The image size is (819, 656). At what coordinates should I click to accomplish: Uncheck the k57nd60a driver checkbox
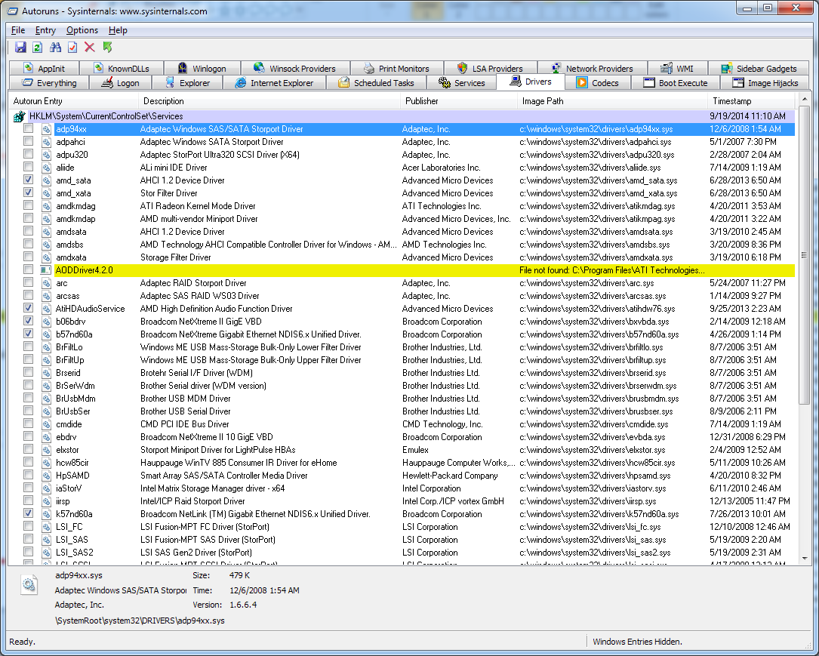28,513
